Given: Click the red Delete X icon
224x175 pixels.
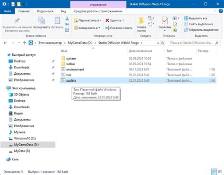Looking at the screenshot, I should point(107,20).
